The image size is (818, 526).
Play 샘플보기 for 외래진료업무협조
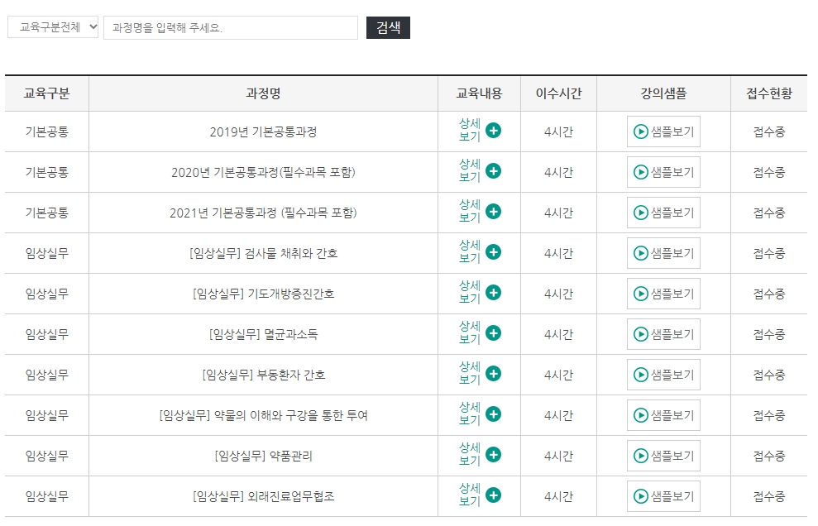pyautogui.click(x=663, y=496)
